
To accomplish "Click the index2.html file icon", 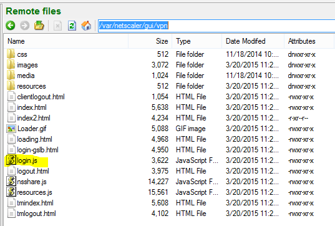I will point(11,118).
